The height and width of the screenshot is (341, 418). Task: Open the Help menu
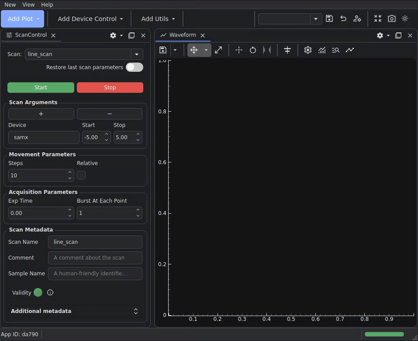47,4
